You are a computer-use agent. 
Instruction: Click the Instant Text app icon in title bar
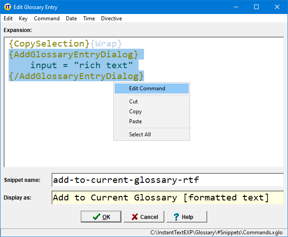click(x=8, y=7)
